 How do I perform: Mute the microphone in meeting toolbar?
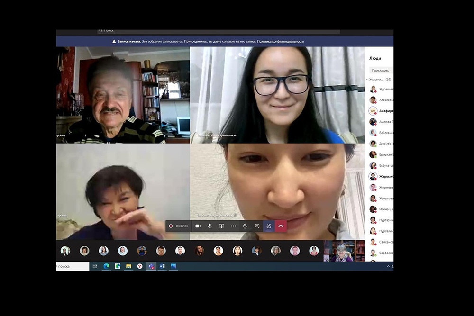tap(210, 226)
